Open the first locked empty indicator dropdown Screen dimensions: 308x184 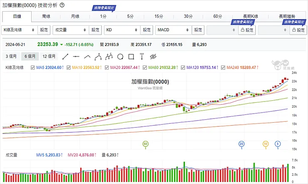point(222,30)
